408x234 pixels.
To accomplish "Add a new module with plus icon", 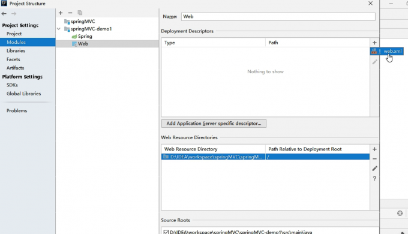I will (x=61, y=13).
